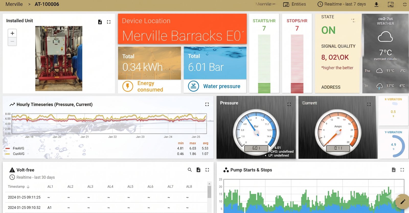This screenshot has width=409, height=213.
Task: Expand Installed Unit widget to fullscreen
Action: point(109,22)
